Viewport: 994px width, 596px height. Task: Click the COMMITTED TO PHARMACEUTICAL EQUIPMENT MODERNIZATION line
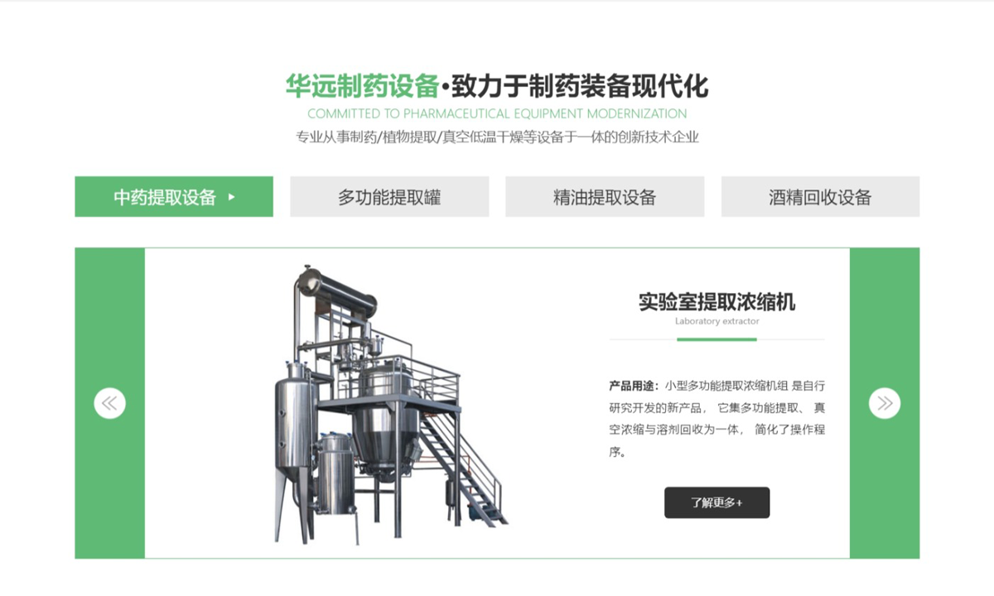coord(497,113)
